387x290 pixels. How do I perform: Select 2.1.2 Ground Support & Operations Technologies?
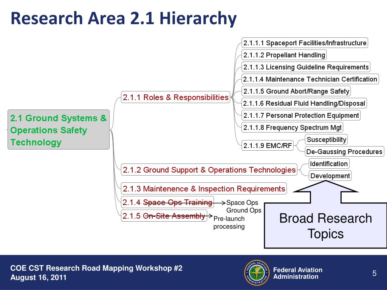(209, 170)
